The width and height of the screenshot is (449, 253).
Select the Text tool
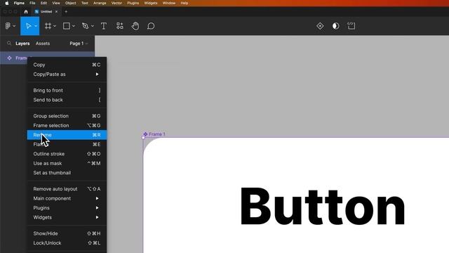click(x=104, y=26)
